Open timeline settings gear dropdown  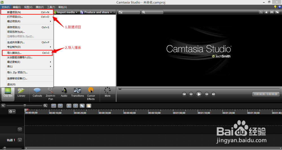(x=12, y=112)
